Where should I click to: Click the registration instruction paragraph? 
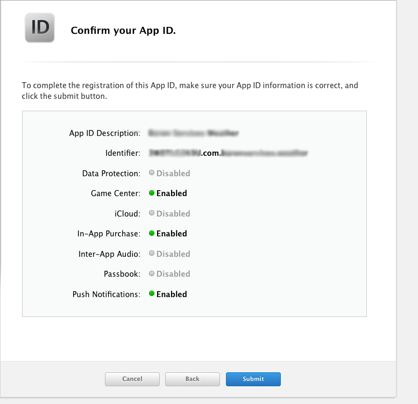(x=189, y=91)
